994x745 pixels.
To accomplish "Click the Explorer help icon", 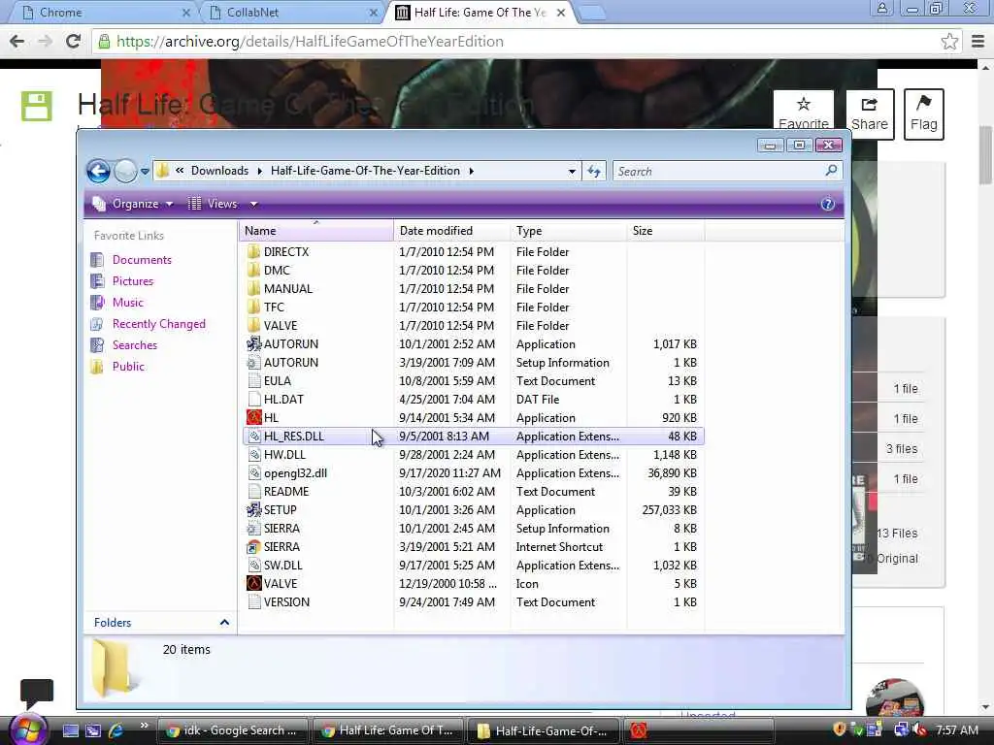I will 827,204.
